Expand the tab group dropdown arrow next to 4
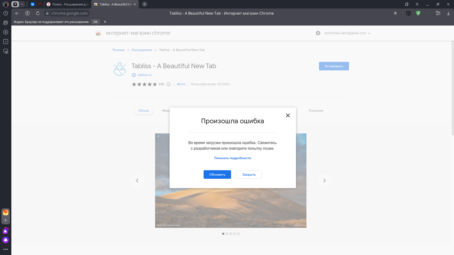The width and height of the screenshot is (454, 255). coord(22,4)
